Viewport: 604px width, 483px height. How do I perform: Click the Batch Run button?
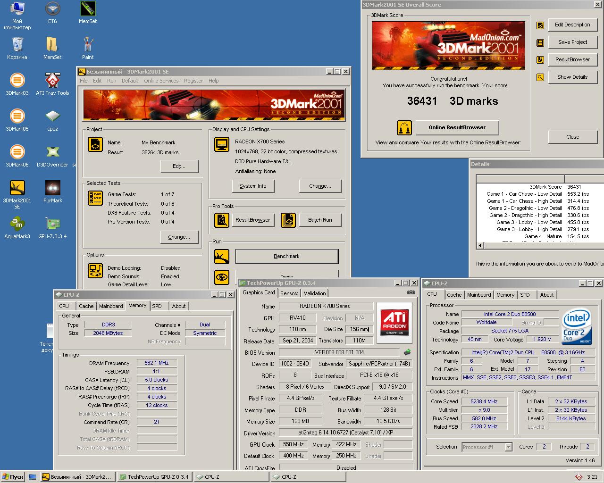(320, 220)
